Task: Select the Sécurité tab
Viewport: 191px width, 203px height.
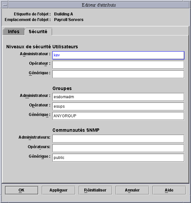Action: (x=38, y=32)
